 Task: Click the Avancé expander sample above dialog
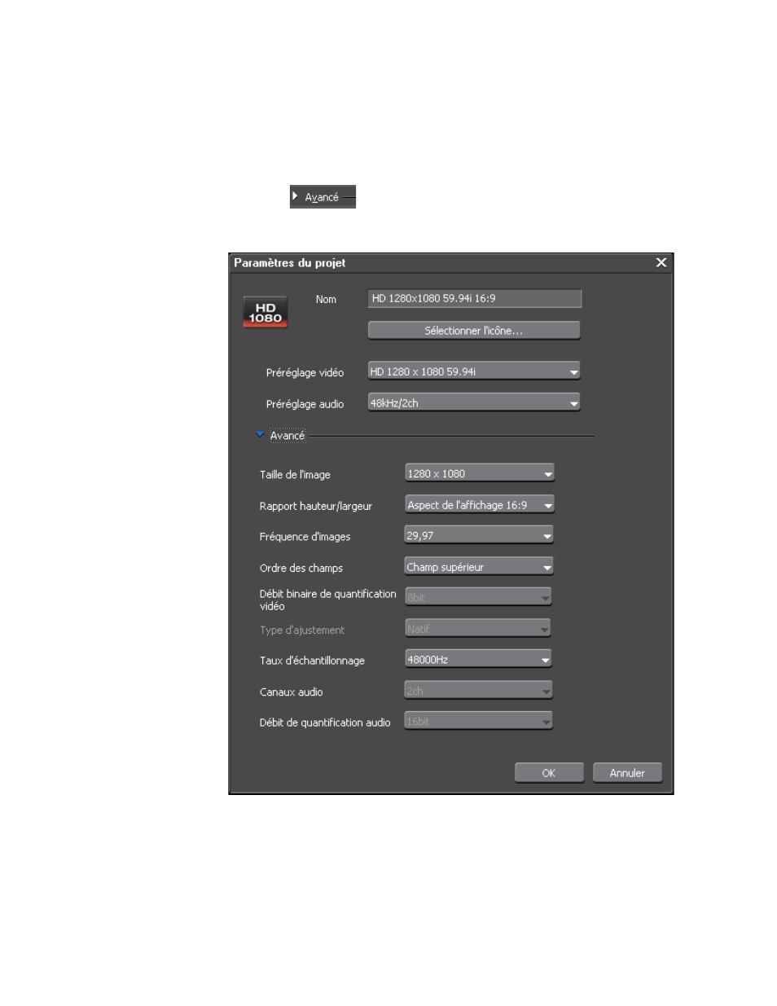pos(323,197)
